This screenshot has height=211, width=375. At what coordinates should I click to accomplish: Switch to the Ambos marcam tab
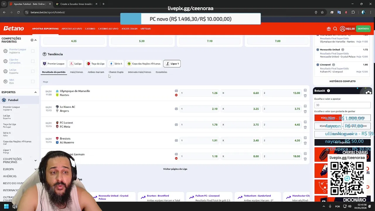96,72
